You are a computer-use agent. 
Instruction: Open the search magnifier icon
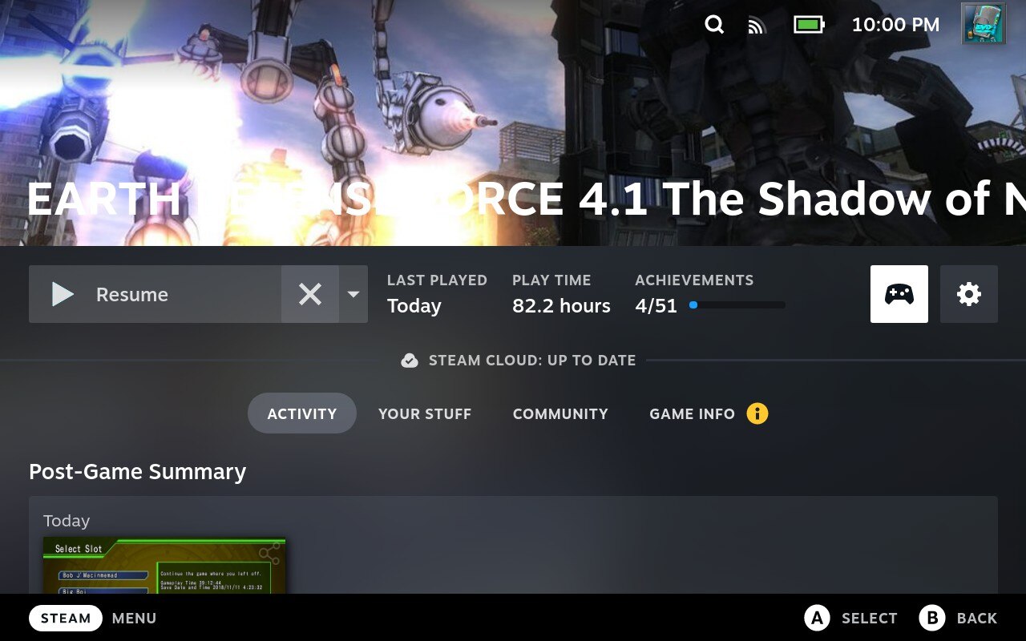714,25
